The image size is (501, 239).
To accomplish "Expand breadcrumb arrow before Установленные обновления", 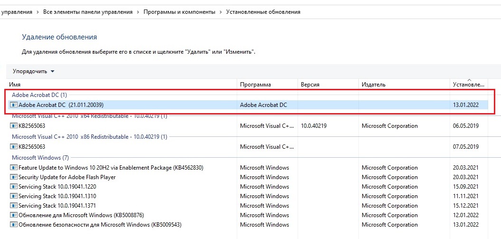I will click(221, 12).
